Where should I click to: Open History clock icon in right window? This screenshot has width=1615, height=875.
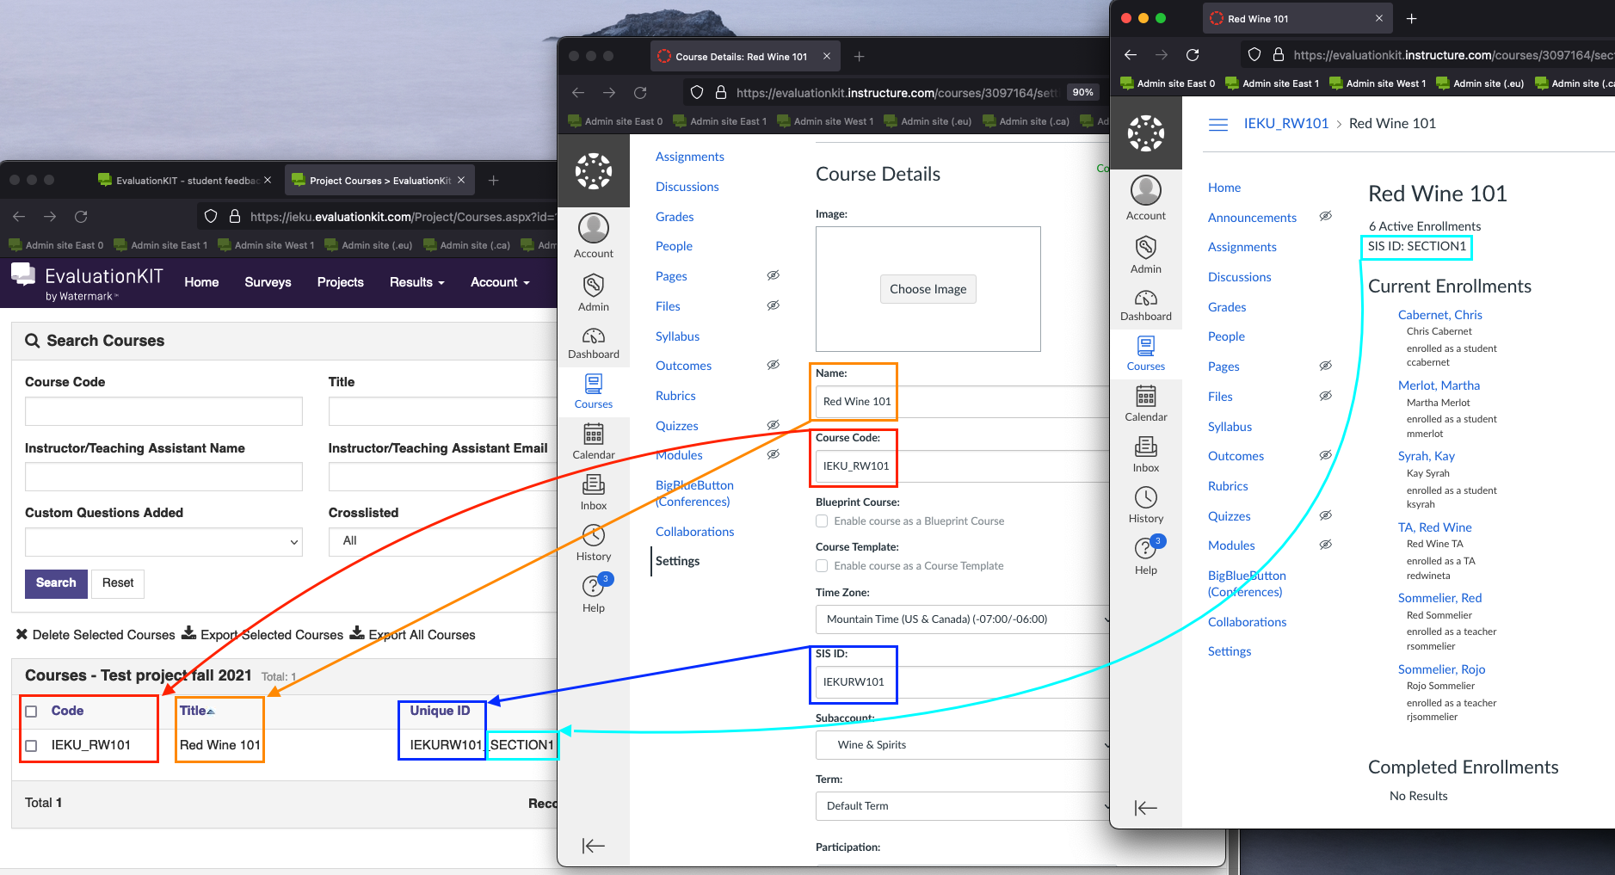point(1146,505)
